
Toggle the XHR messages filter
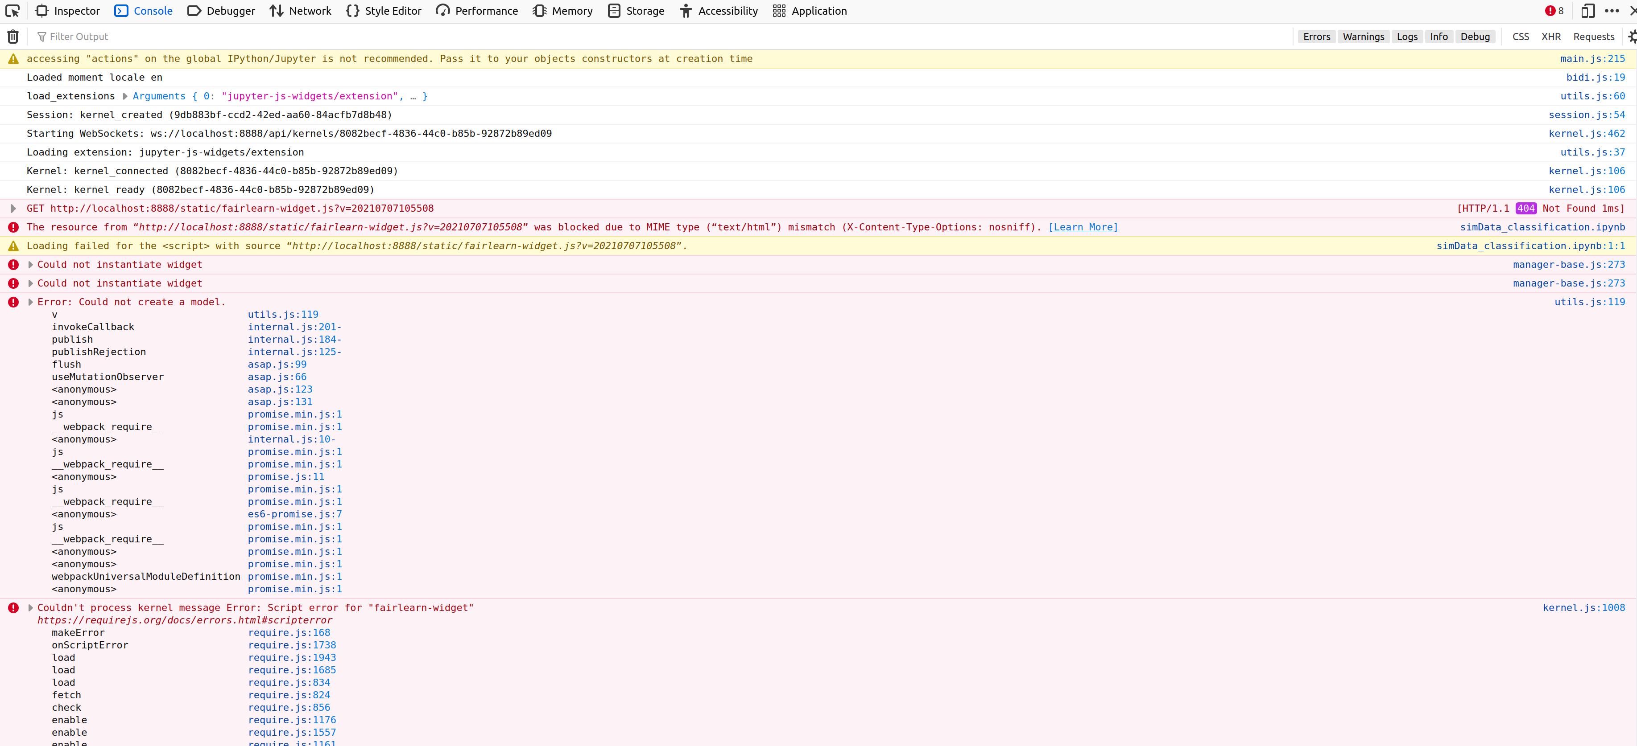[x=1552, y=36]
